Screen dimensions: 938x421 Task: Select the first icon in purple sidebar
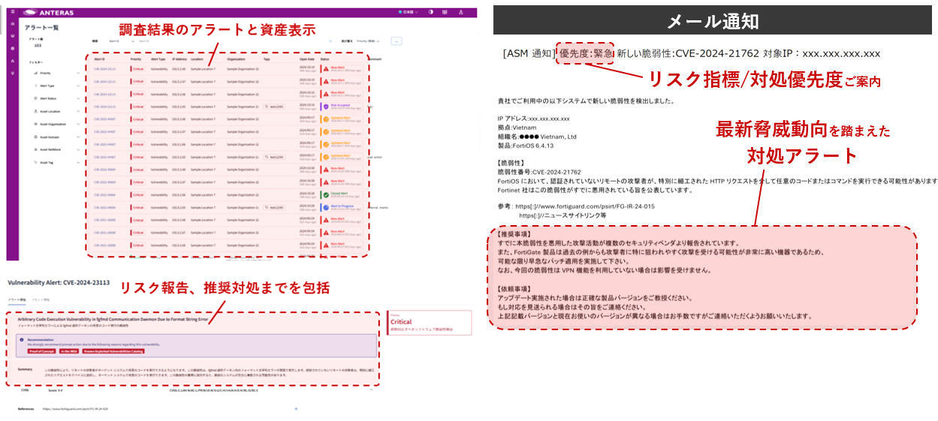click(14, 24)
